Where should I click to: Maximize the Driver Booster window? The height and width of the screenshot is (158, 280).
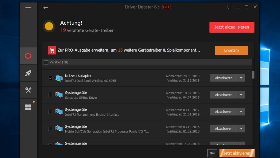pos(246,7)
